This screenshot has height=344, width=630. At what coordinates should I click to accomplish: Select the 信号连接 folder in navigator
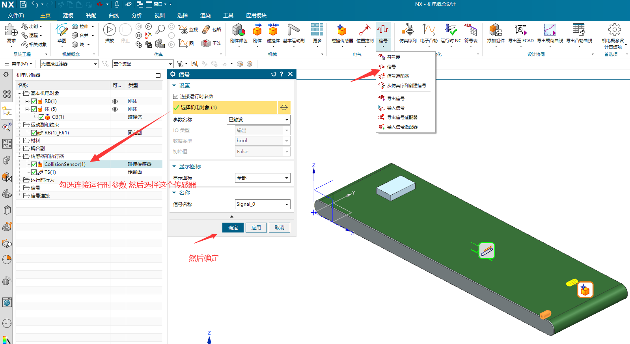(40, 196)
